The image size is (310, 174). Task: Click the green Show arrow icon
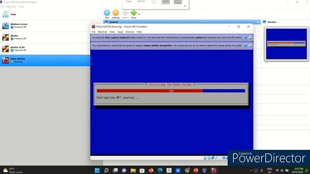click(134, 13)
